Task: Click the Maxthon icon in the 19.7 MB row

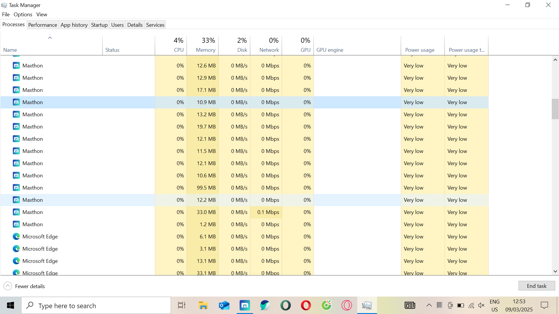Action: click(x=16, y=127)
